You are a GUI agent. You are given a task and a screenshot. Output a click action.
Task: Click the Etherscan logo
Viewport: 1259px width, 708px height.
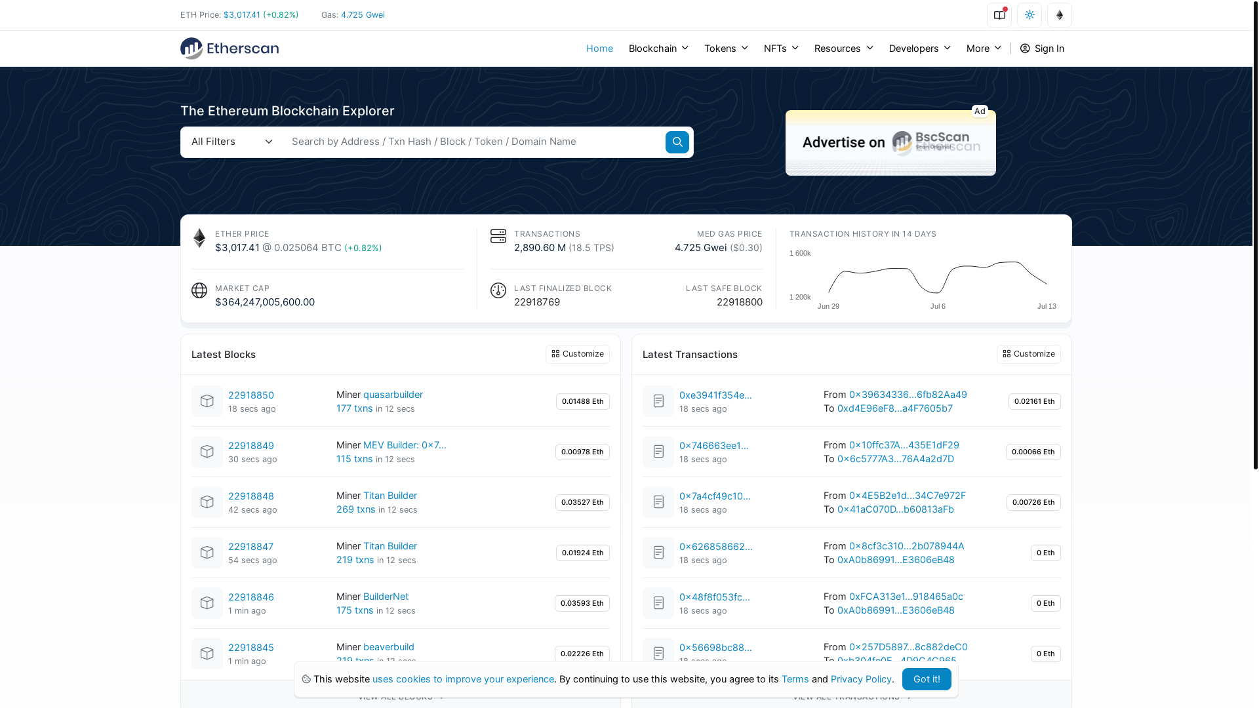(x=230, y=49)
